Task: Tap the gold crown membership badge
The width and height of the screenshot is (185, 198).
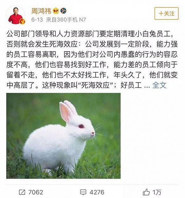Action: [56, 11]
